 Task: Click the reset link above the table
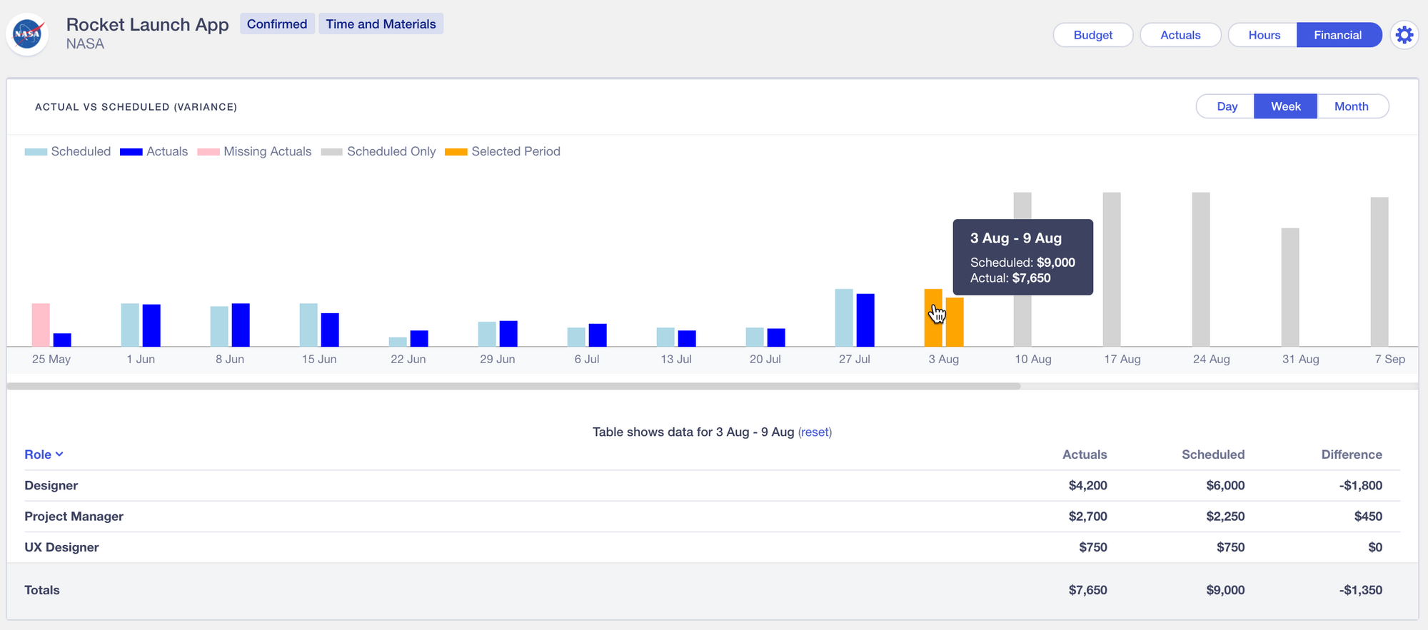click(x=815, y=432)
